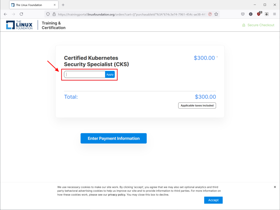The image size is (280, 210).
Task: Dismiss the cookie notice with X
Action: [x=275, y=187]
